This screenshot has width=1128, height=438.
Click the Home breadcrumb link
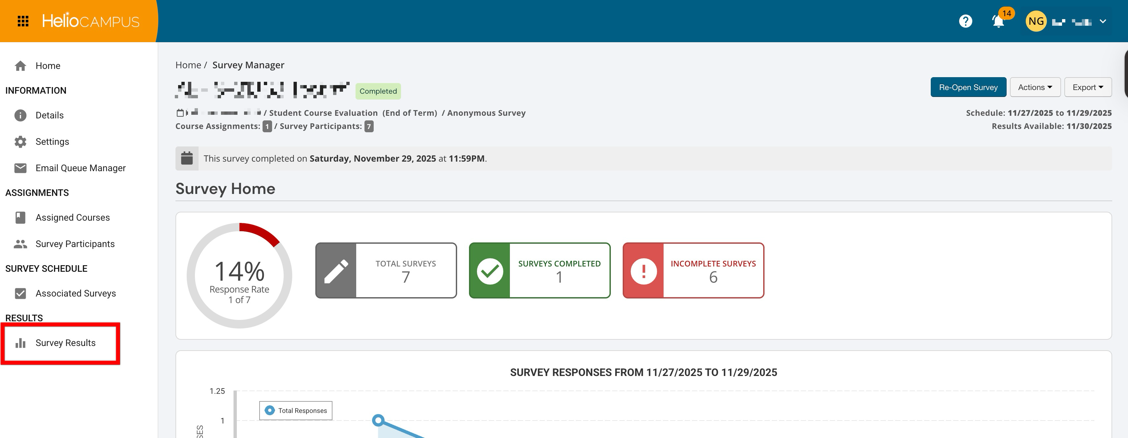[x=188, y=65]
